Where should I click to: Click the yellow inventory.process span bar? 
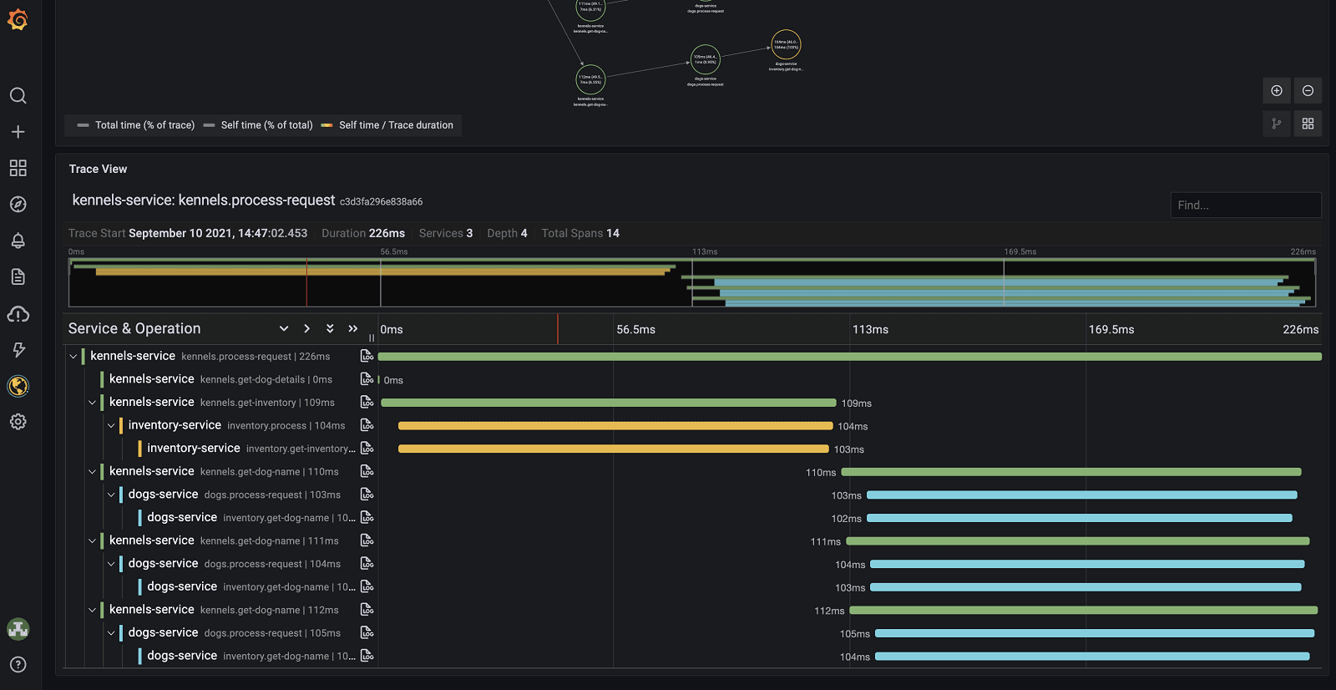(615, 426)
